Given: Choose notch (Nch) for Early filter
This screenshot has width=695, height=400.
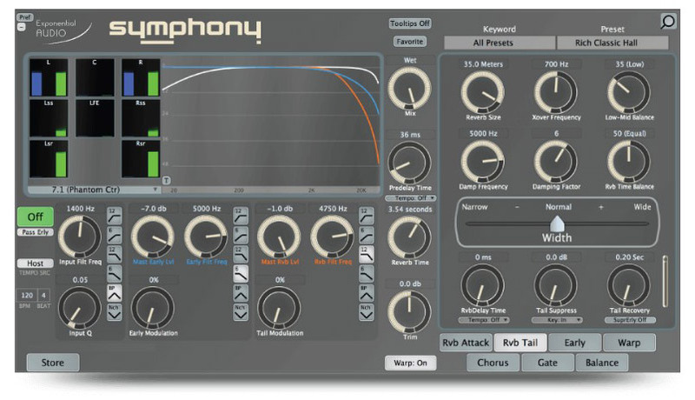Looking at the screenshot, I should pos(241,312).
